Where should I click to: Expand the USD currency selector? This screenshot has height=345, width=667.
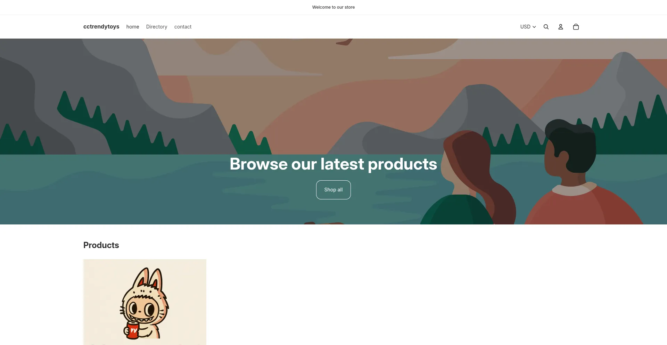(528, 27)
